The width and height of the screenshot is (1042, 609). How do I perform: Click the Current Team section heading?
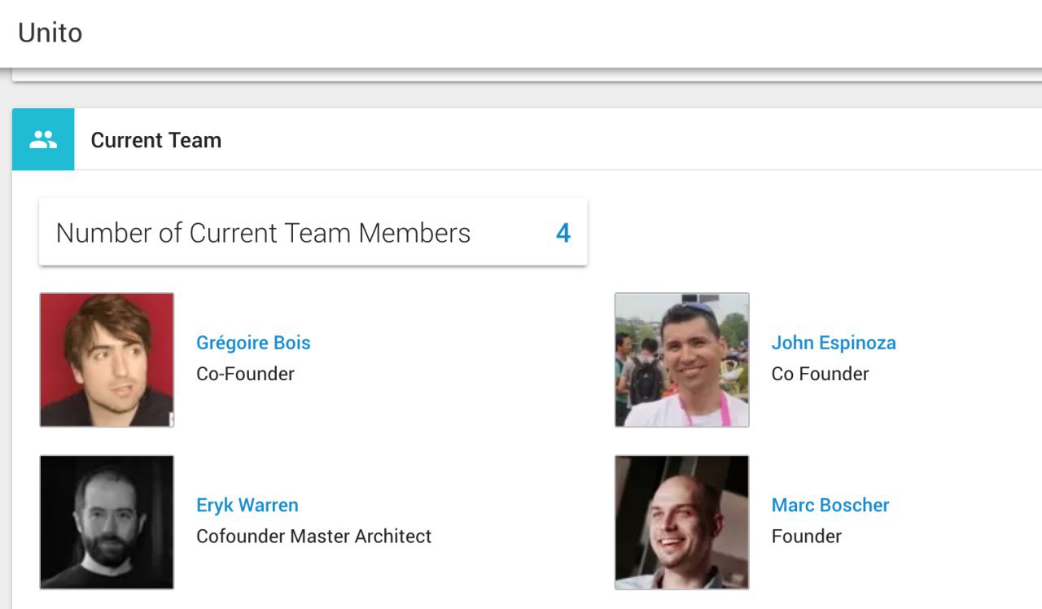[156, 140]
